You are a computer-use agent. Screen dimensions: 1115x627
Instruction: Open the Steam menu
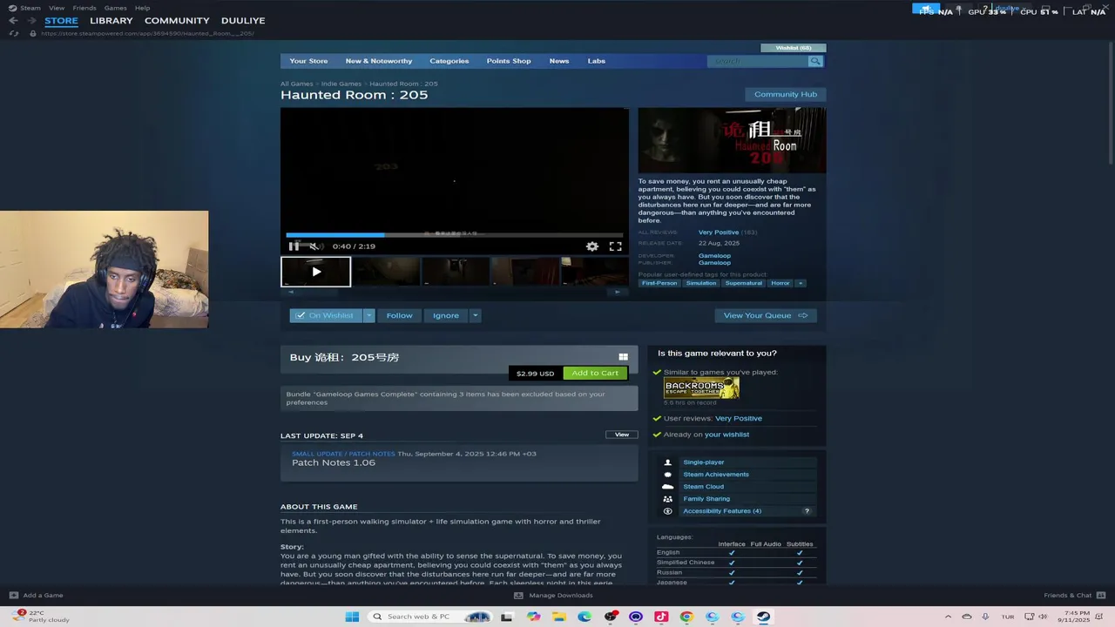[x=30, y=8]
